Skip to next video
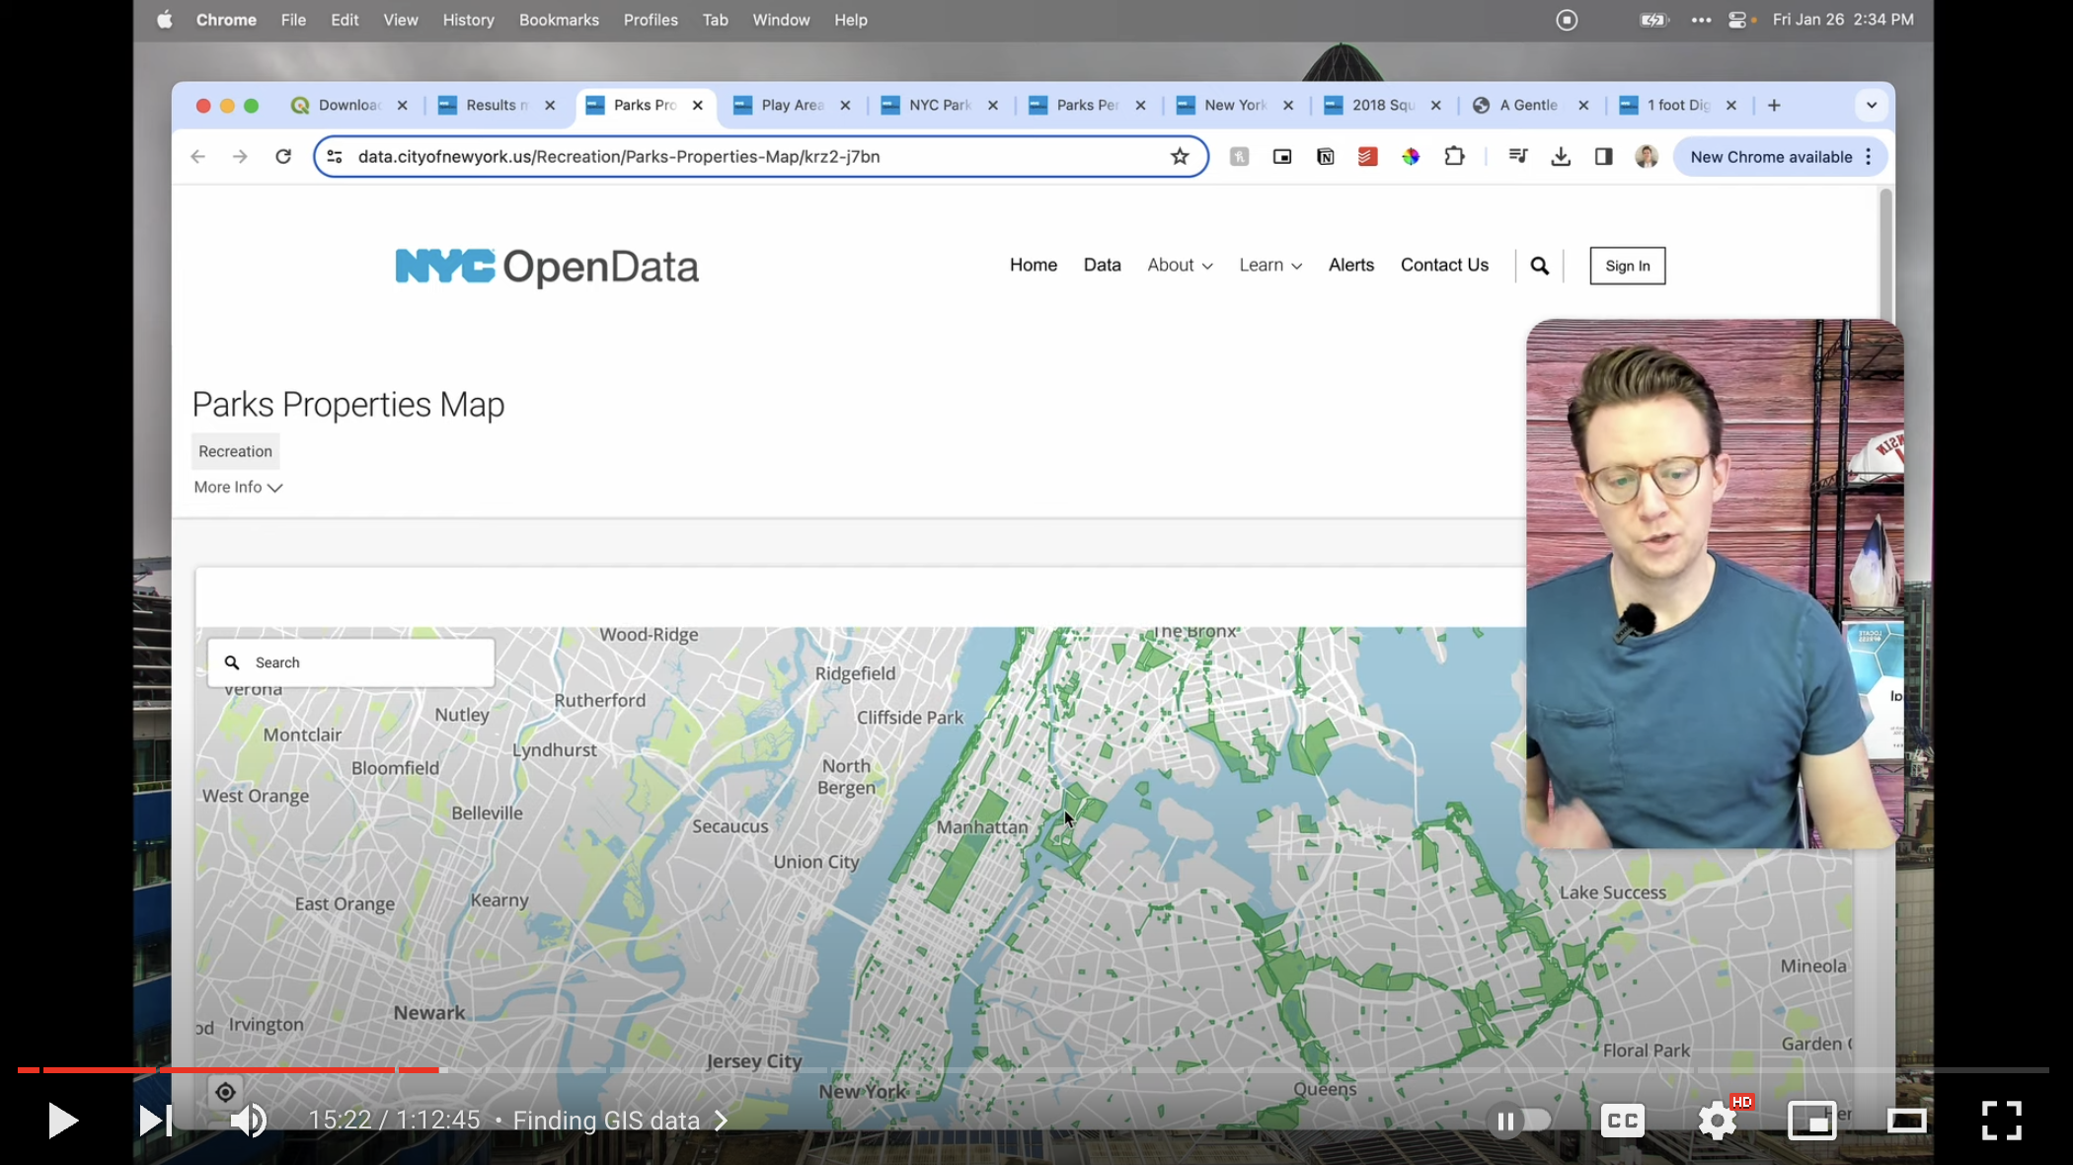Screen dimensions: 2073x1165 [155, 1121]
